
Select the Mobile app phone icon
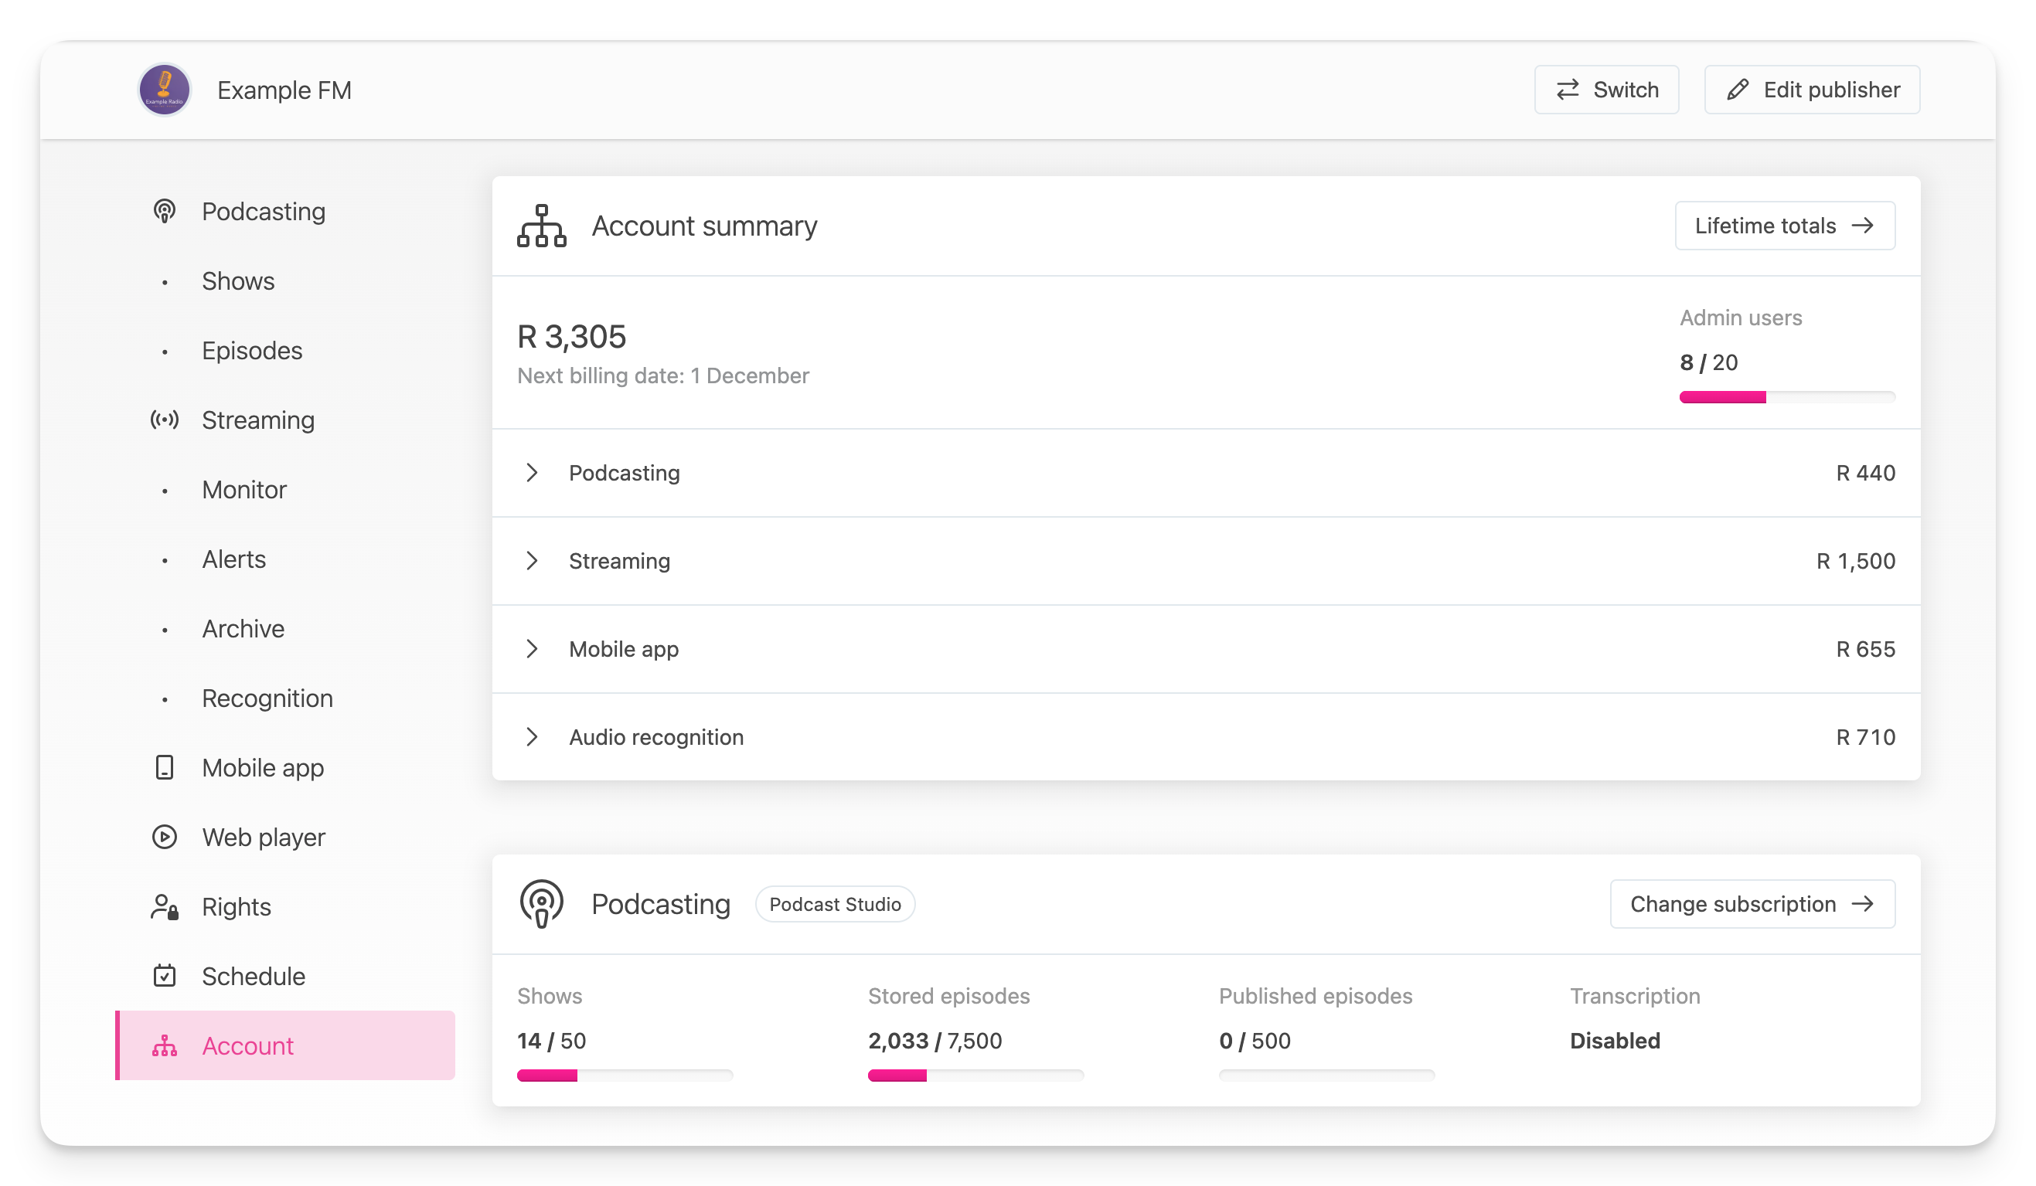pyautogui.click(x=164, y=768)
